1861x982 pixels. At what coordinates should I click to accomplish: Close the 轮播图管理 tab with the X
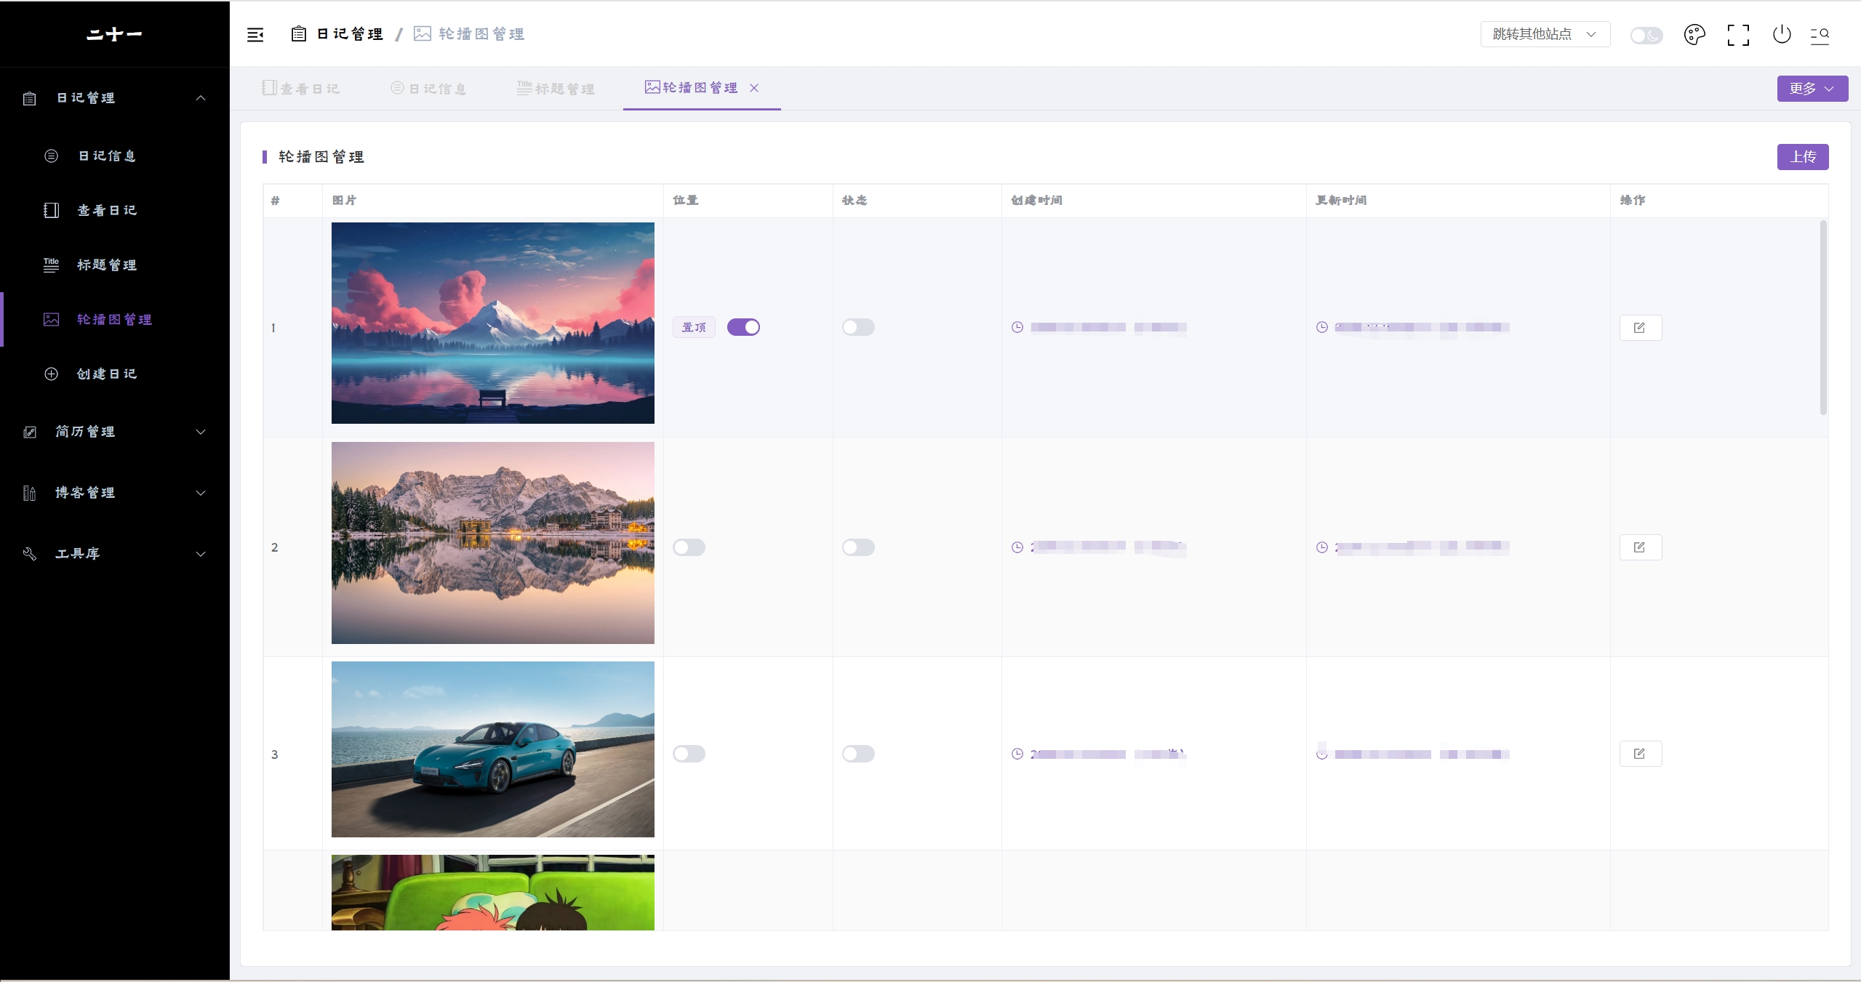[754, 88]
